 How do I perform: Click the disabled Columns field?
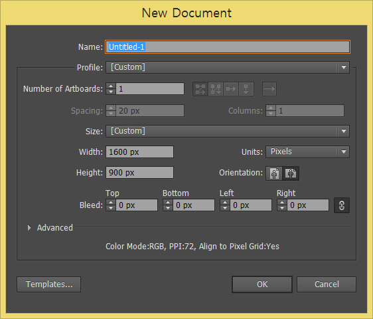point(310,111)
